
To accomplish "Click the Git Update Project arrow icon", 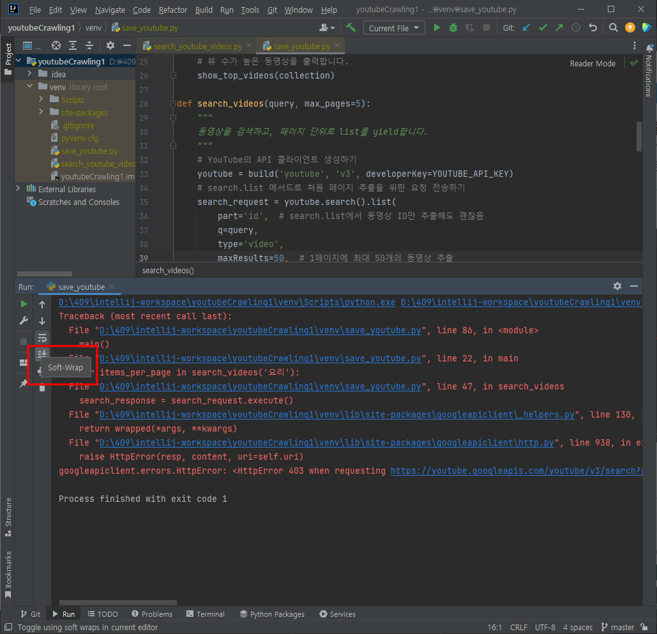I will coord(526,27).
